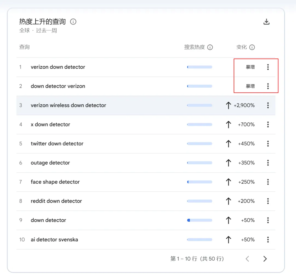Open more options for reddit down detector
296x274 pixels.
point(268,201)
